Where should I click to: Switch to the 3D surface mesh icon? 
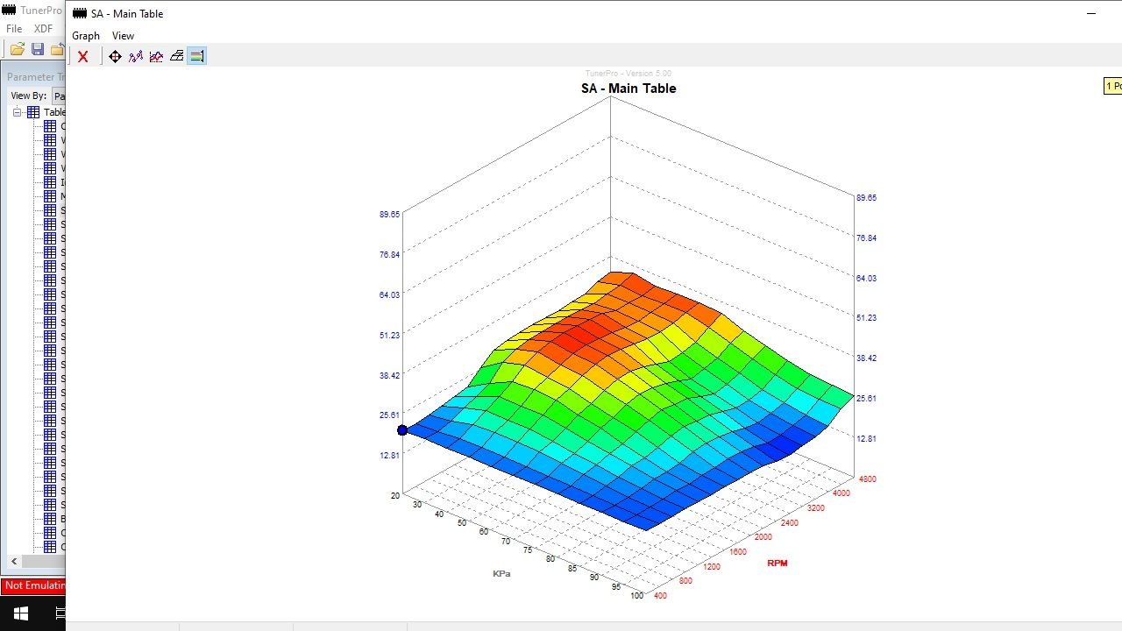coord(176,56)
